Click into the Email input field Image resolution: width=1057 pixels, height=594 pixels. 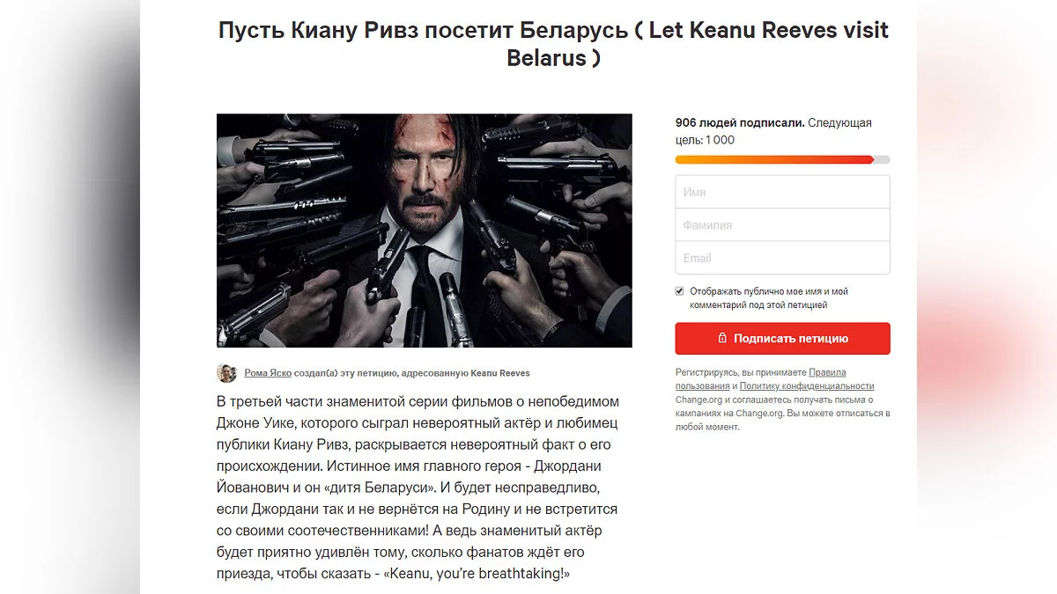click(782, 258)
